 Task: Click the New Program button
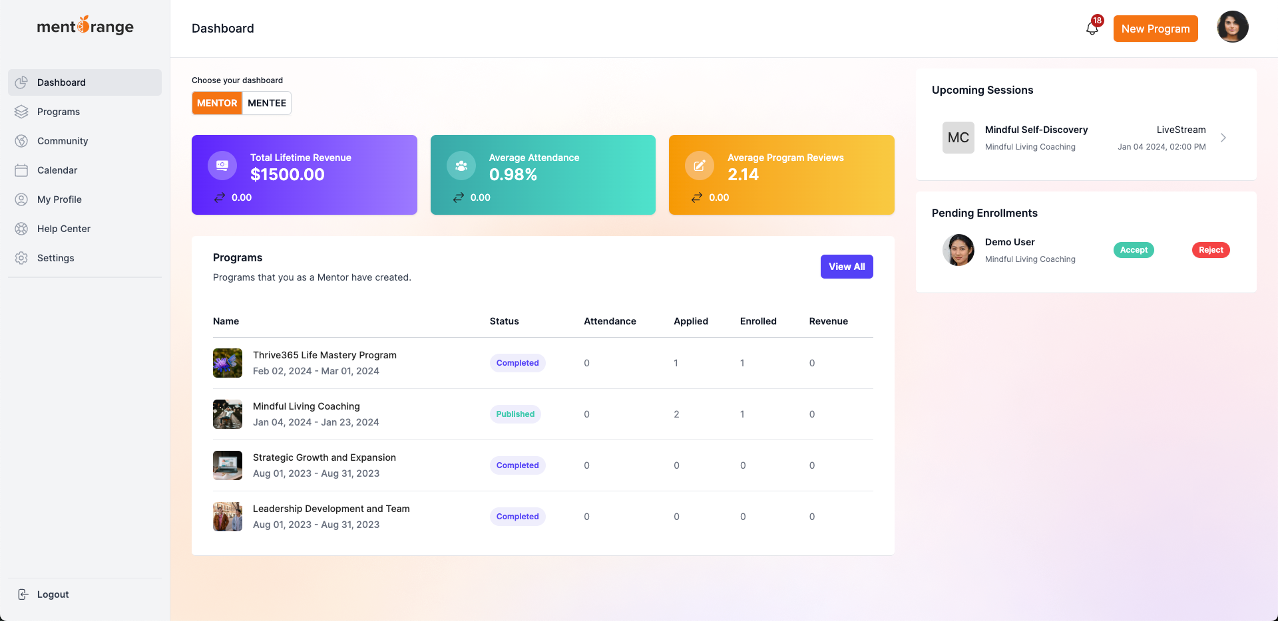(1156, 29)
